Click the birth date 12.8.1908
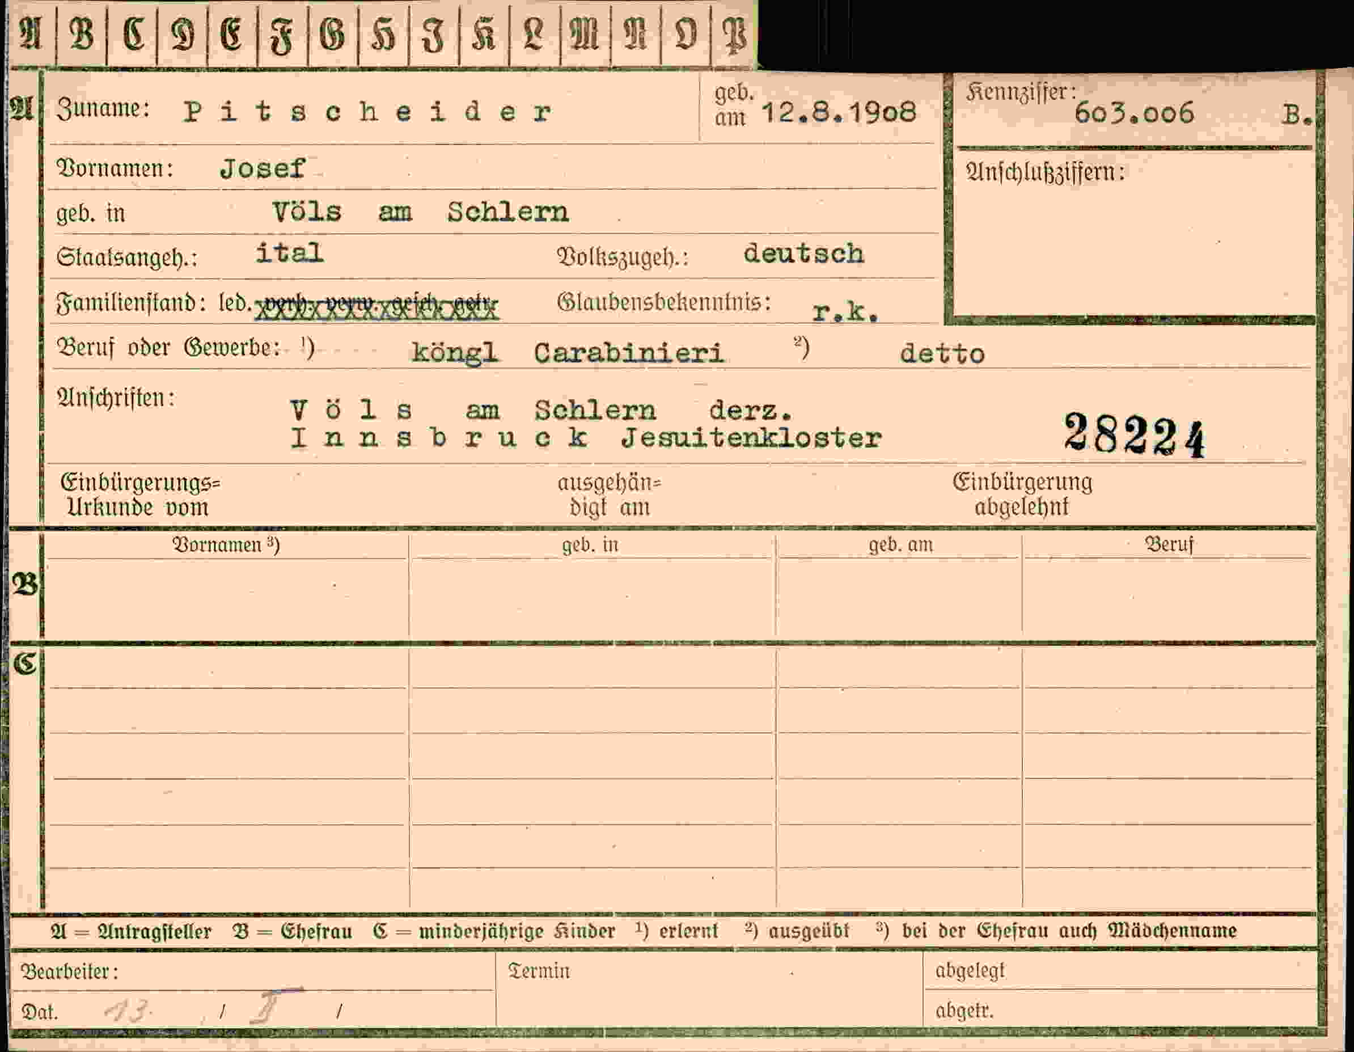 pyautogui.click(x=838, y=112)
